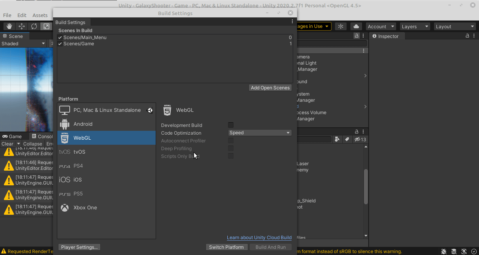Click the progress checkmark icon in status bar
This screenshot has height=255, width=479.
[x=474, y=252]
